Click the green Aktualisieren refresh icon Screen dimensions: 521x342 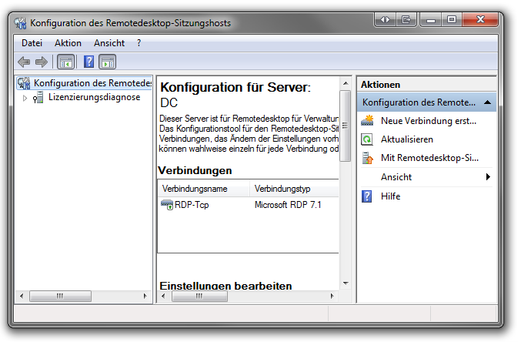click(368, 139)
